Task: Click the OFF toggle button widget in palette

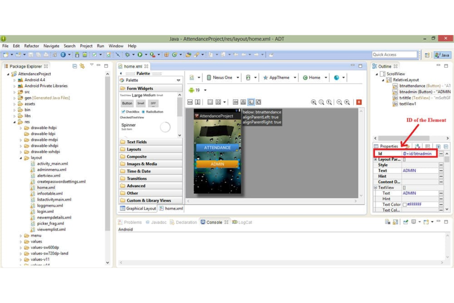Action: pos(153,103)
